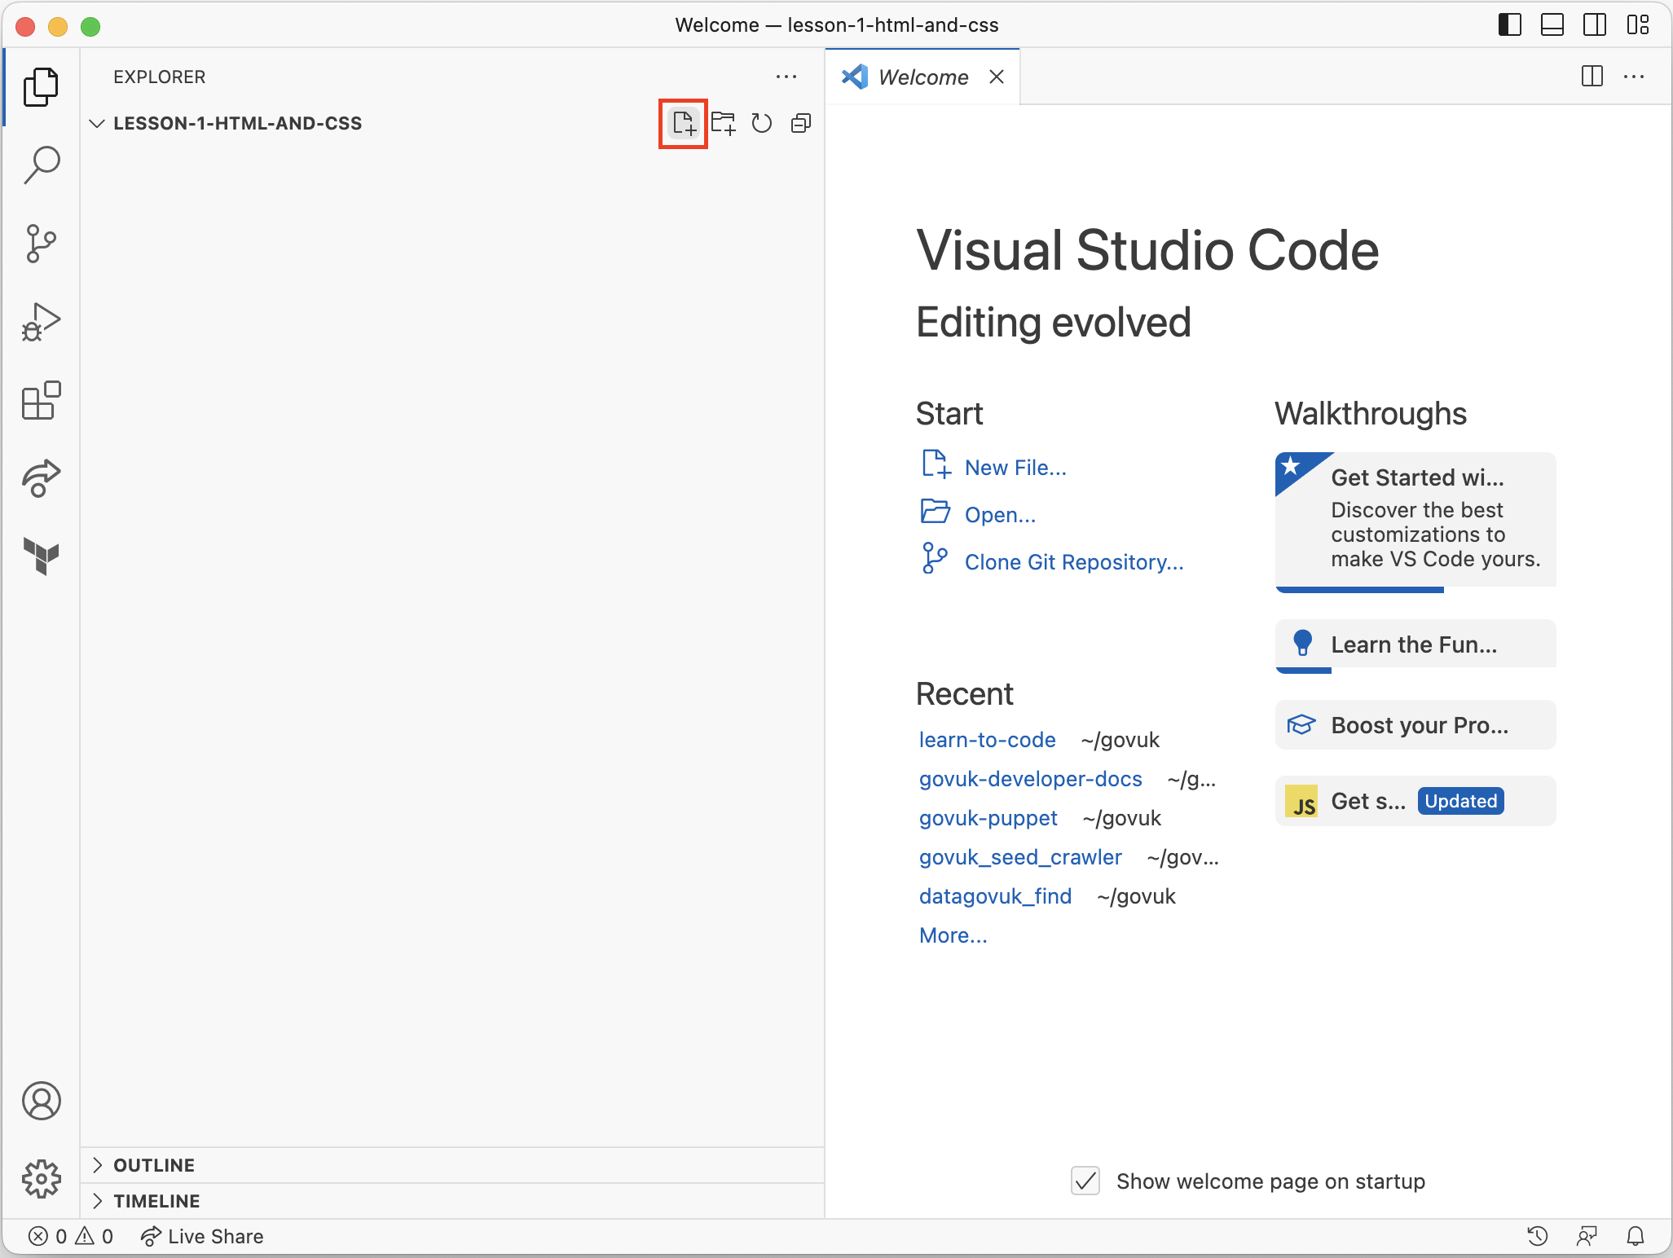The image size is (1673, 1258).
Task: Split the editor to the right
Action: pyautogui.click(x=1592, y=77)
